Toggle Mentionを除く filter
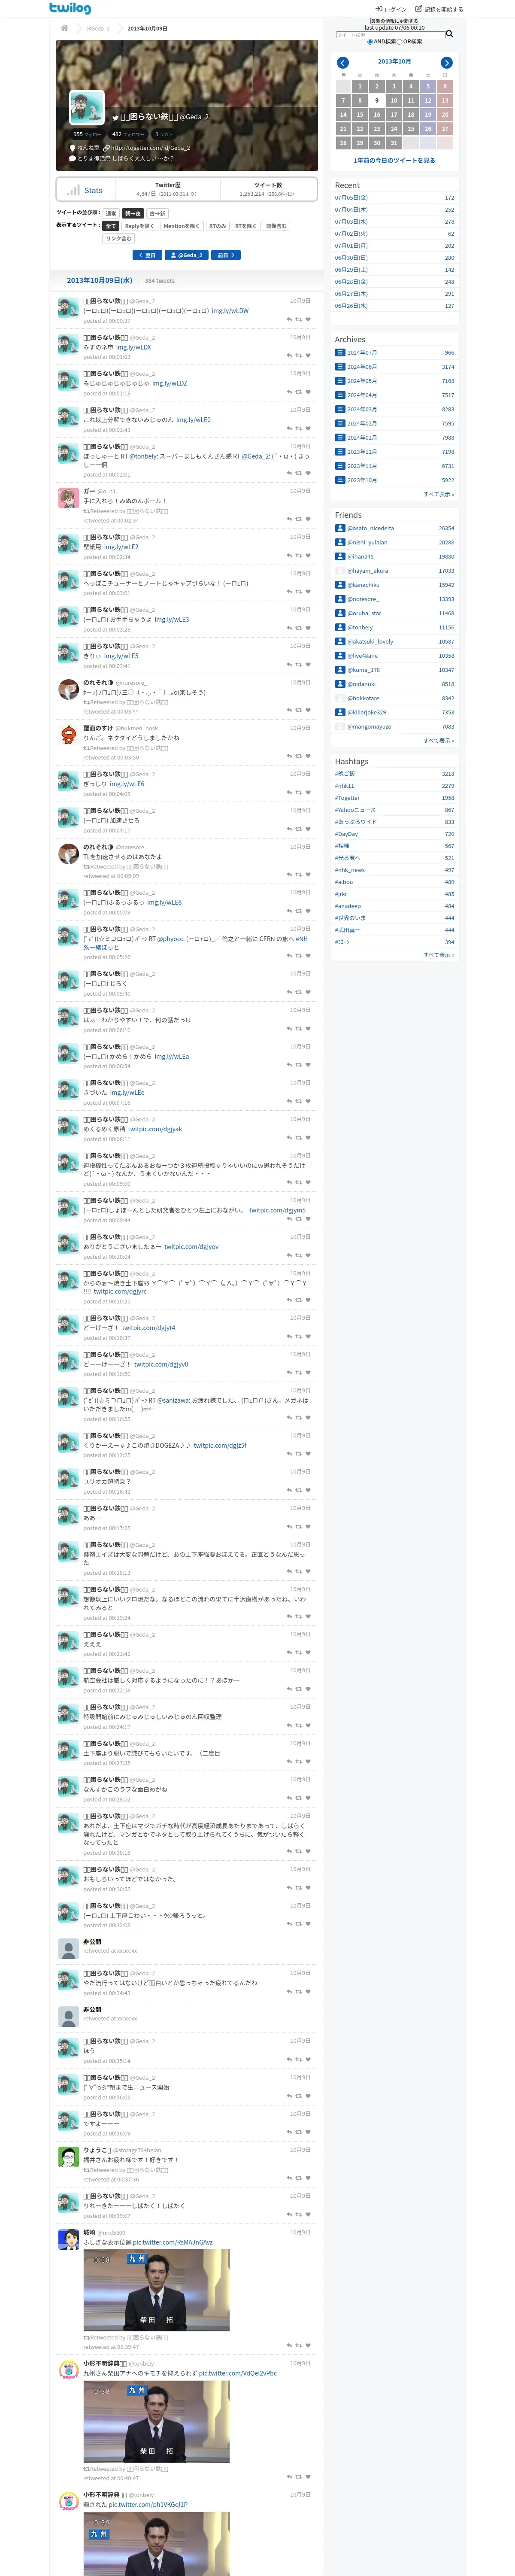The width and height of the screenshot is (515, 2576). pyautogui.click(x=182, y=226)
